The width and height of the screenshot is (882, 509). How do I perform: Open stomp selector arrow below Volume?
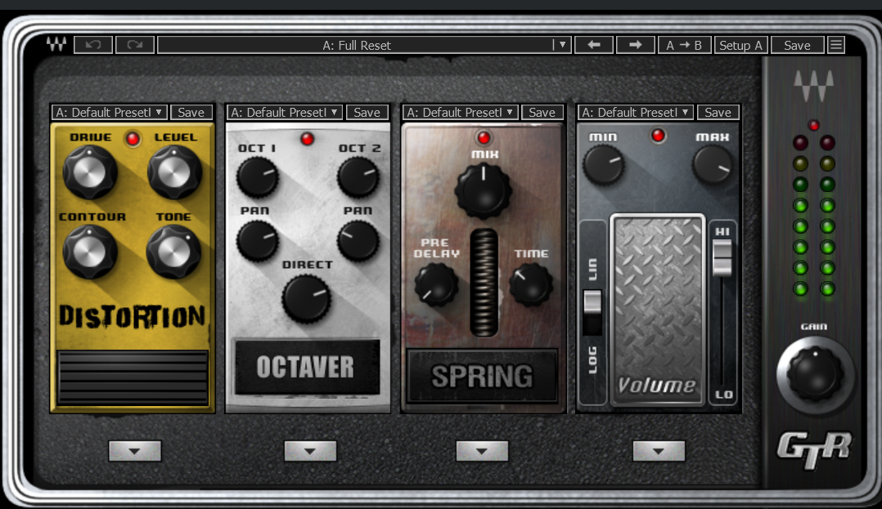pyautogui.click(x=659, y=450)
